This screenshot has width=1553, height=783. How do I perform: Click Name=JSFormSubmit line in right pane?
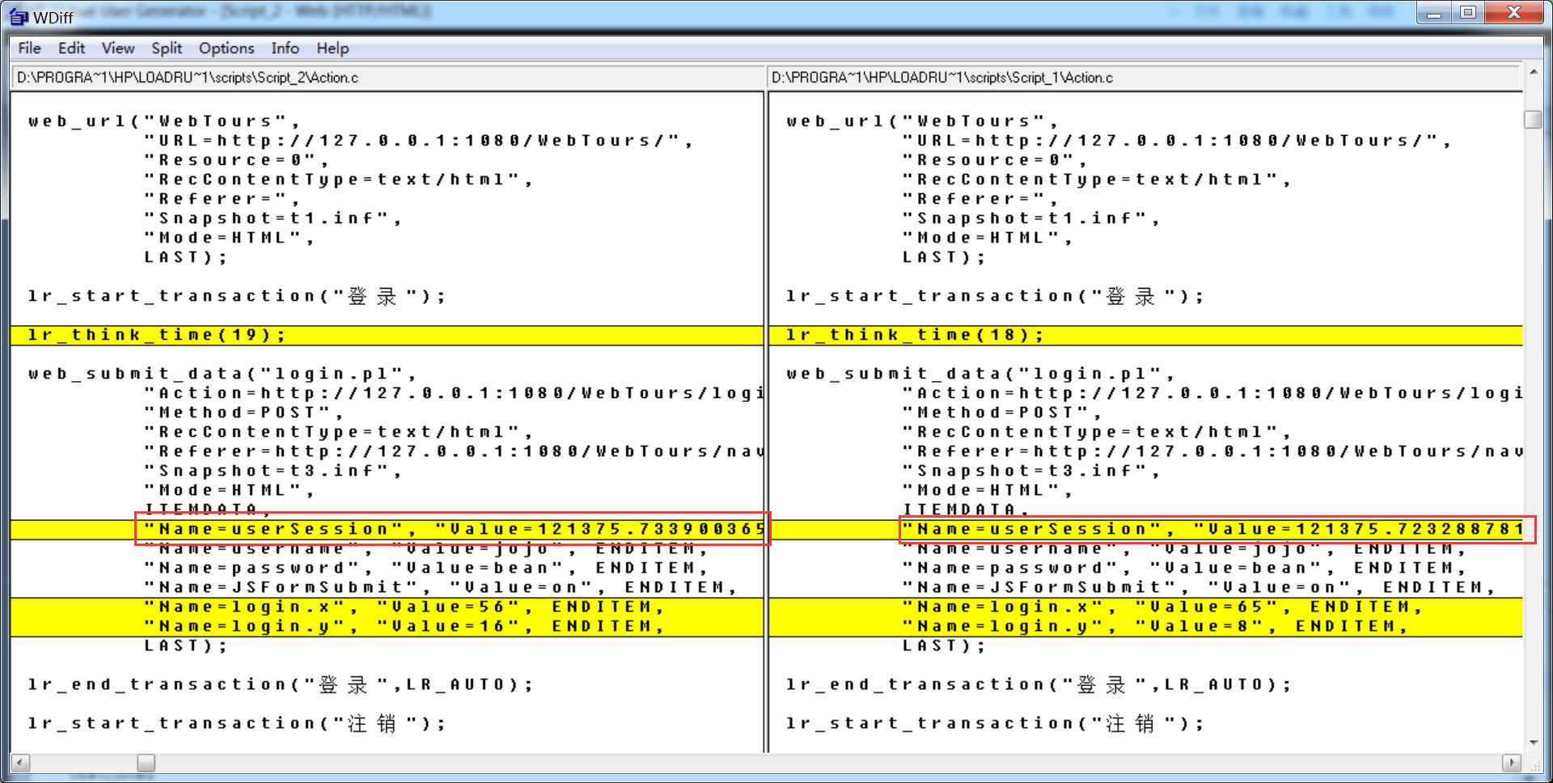pos(1199,587)
